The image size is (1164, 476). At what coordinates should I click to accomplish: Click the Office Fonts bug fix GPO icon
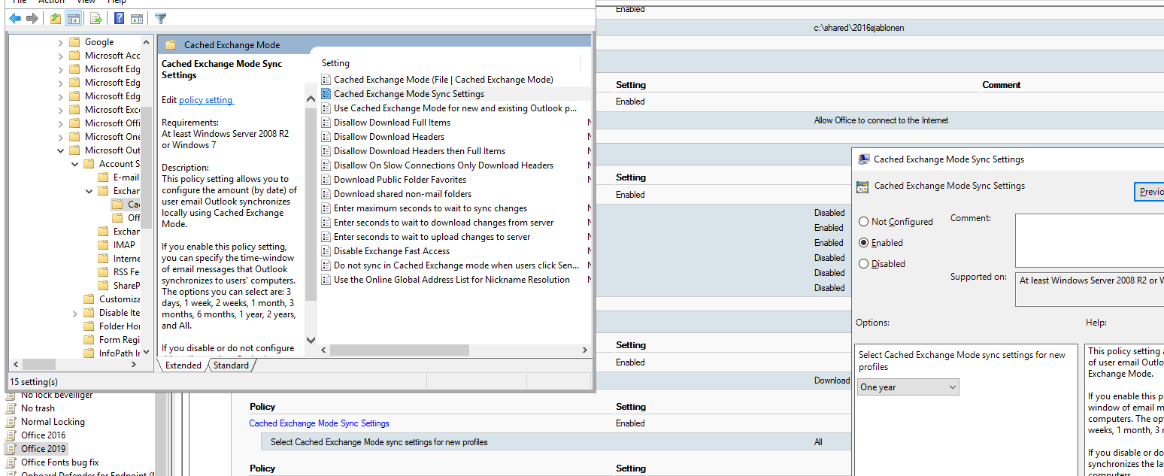coord(11,462)
